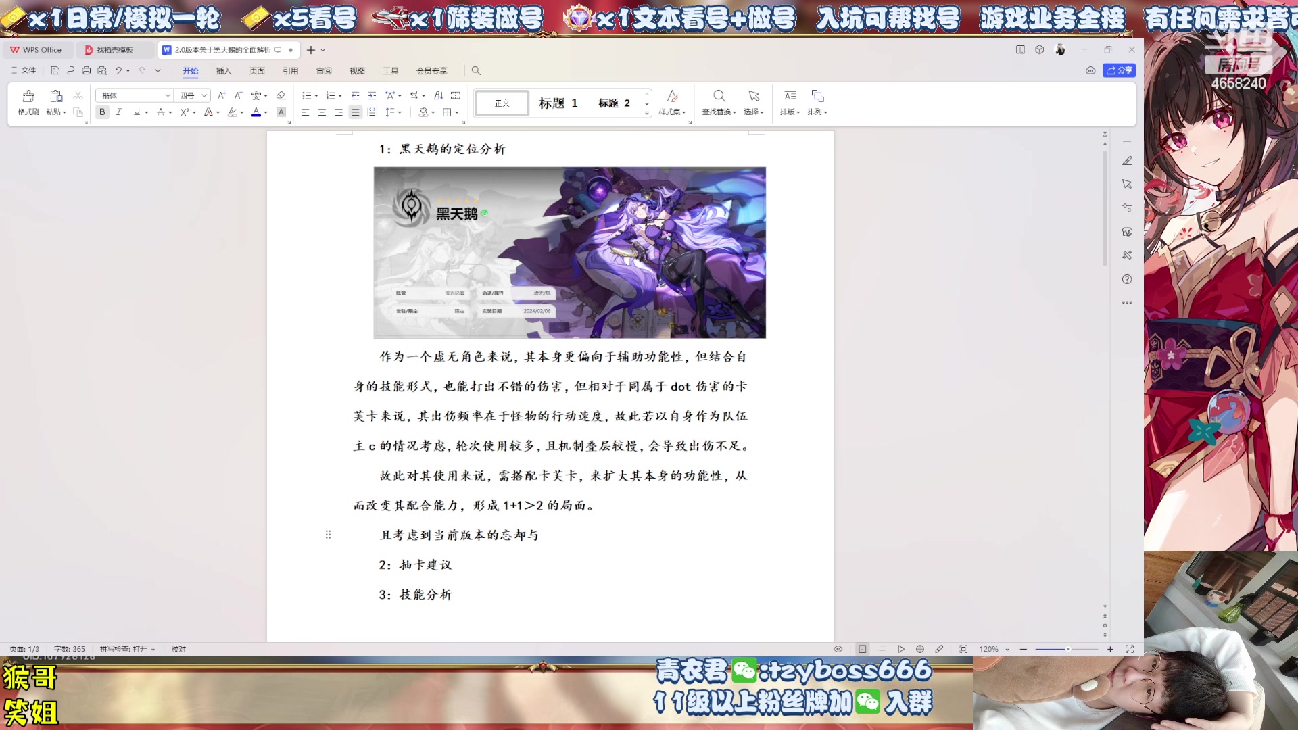Select the format painter (格式刷) tool
This screenshot has width=1298, height=730.
(x=28, y=101)
